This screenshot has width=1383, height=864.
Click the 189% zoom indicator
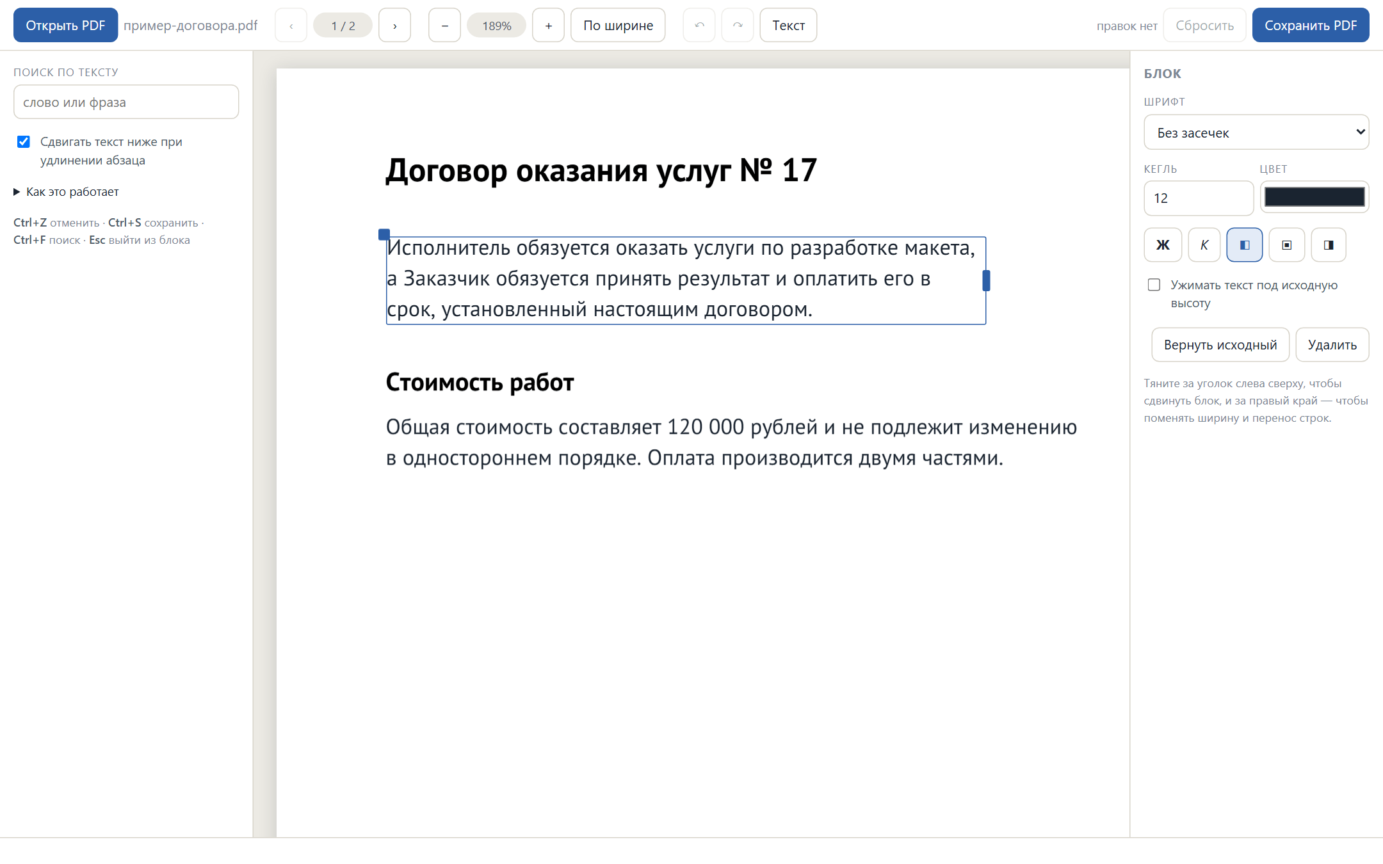pos(496,26)
